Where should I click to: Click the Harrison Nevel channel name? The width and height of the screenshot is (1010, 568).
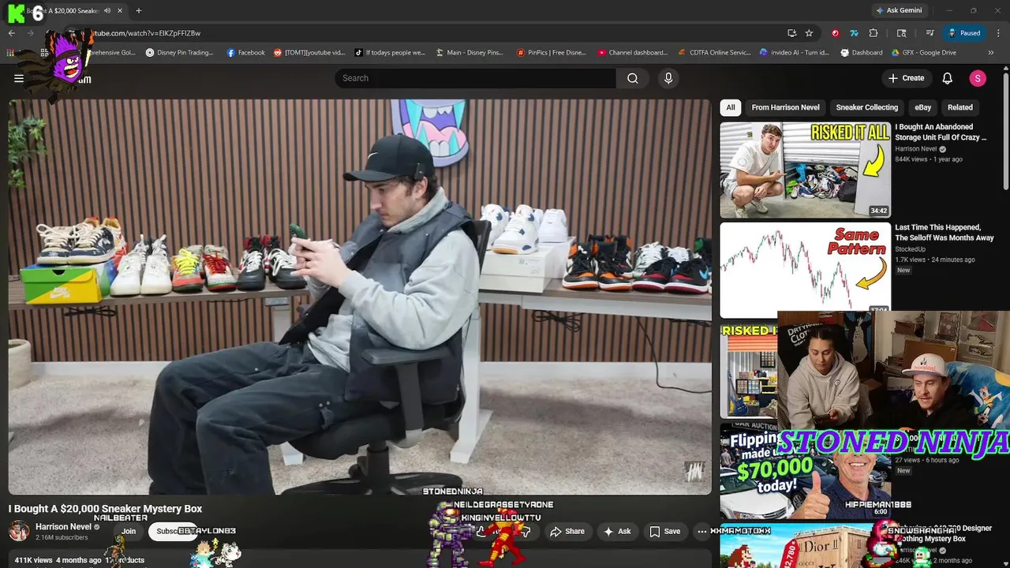(x=63, y=527)
